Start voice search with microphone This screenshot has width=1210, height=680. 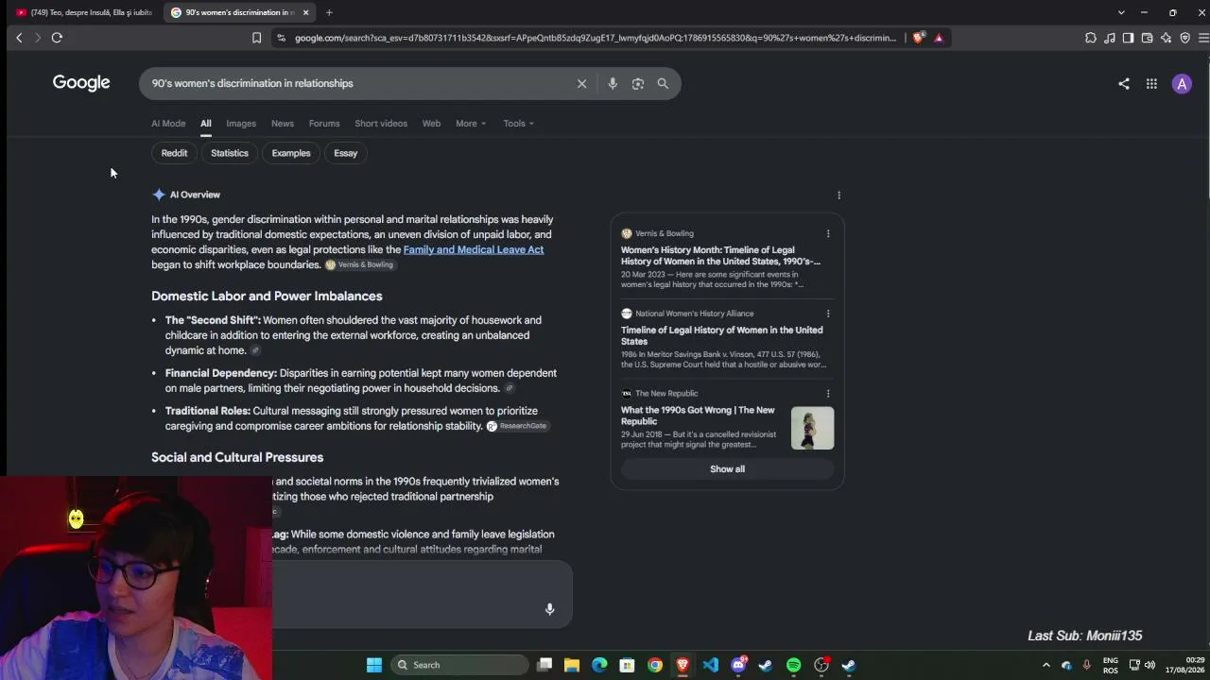pos(613,84)
